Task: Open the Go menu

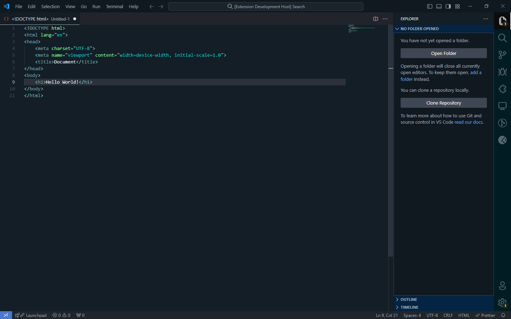Action: tap(84, 6)
